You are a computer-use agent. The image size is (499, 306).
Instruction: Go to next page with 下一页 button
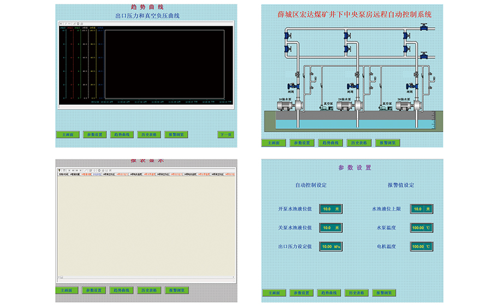click(226, 134)
